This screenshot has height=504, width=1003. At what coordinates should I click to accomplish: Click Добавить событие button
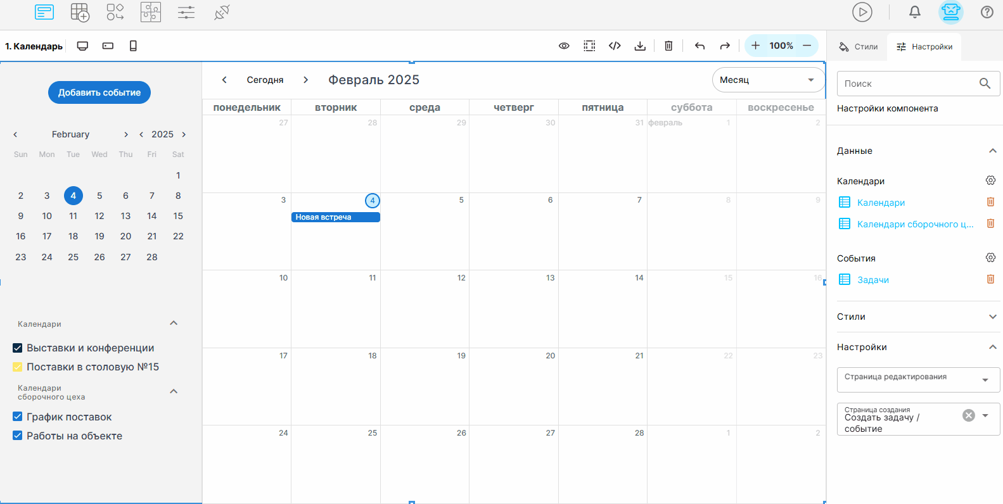pos(99,92)
